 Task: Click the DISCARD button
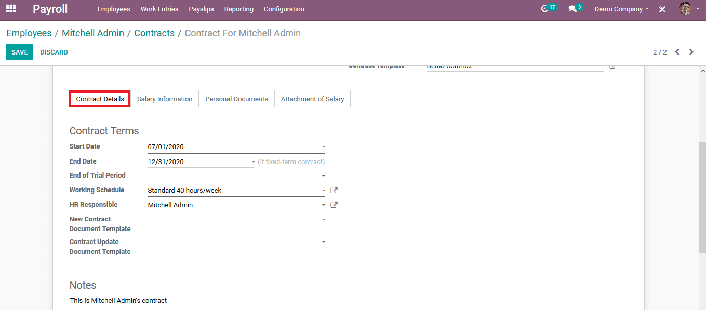click(54, 52)
